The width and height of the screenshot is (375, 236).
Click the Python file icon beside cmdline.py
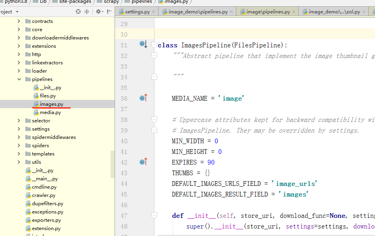pos(28,187)
